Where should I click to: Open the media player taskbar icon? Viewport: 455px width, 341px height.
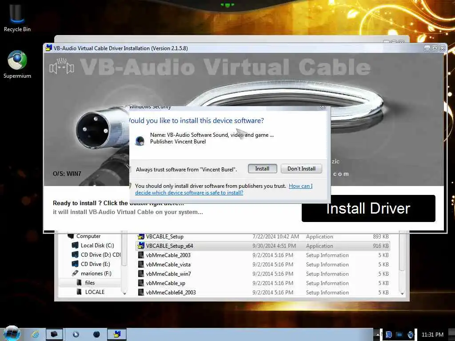pyautogui.click(x=76, y=334)
